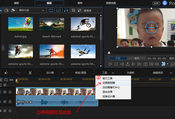Click the split clip icon
Viewport: 175px width, 119px height.
[x=18, y=73]
